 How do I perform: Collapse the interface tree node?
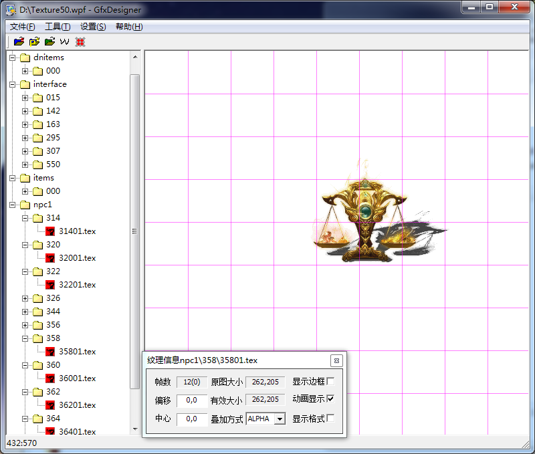13,84
